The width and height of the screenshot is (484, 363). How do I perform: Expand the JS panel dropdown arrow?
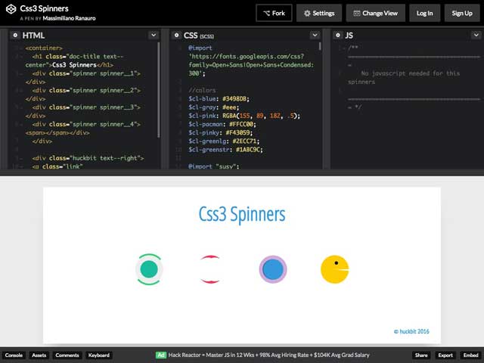tap(476, 36)
